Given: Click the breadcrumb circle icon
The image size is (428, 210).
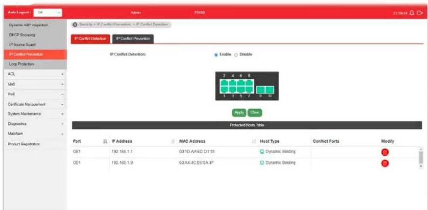Looking at the screenshot, I should pyautogui.click(x=74, y=25).
